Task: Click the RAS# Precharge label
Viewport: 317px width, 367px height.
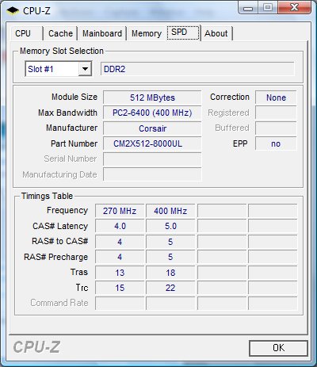Action: [x=55, y=257]
